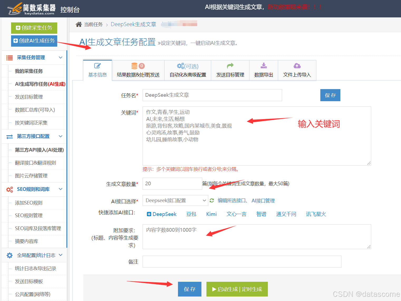Click the 编辑所选接口 link
Image resolution: width=401 pixels, height=301 pixels.
(x=232, y=201)
